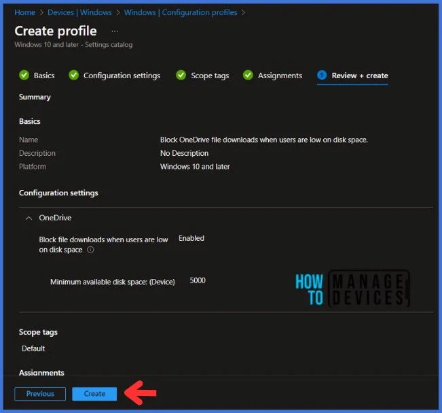Click the green checkmark icon beside Basics
Viewport: 442px width, 413px height.
tap(24, 75)
